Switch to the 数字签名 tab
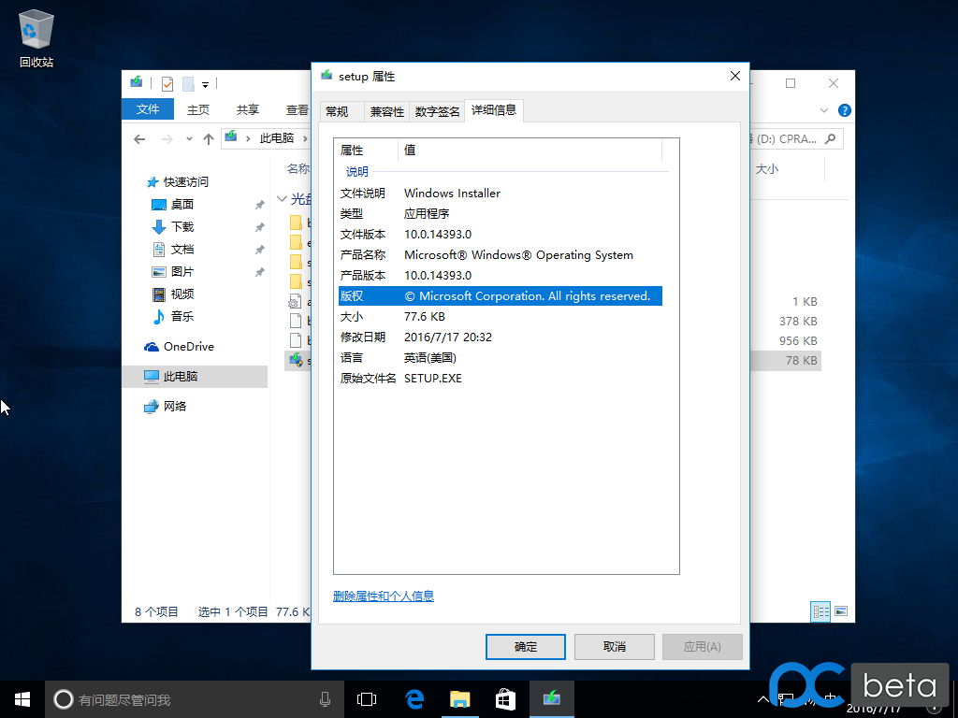The width and height of the screenshot is (958, 718). (438, 112)
